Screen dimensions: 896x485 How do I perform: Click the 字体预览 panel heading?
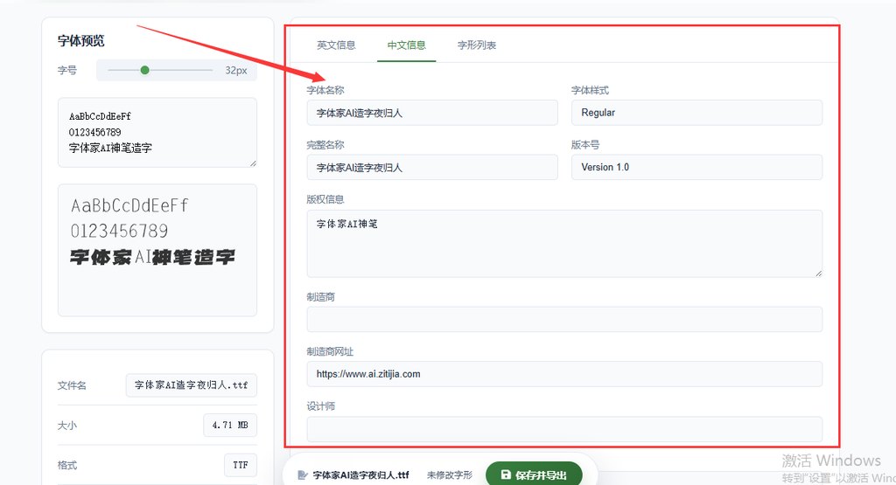[81, 40]
